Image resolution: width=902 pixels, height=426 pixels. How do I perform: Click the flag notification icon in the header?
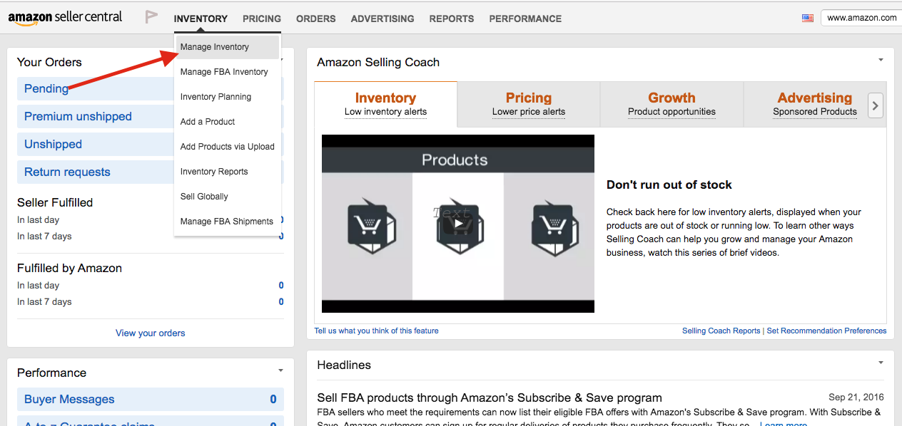[151, 17]
